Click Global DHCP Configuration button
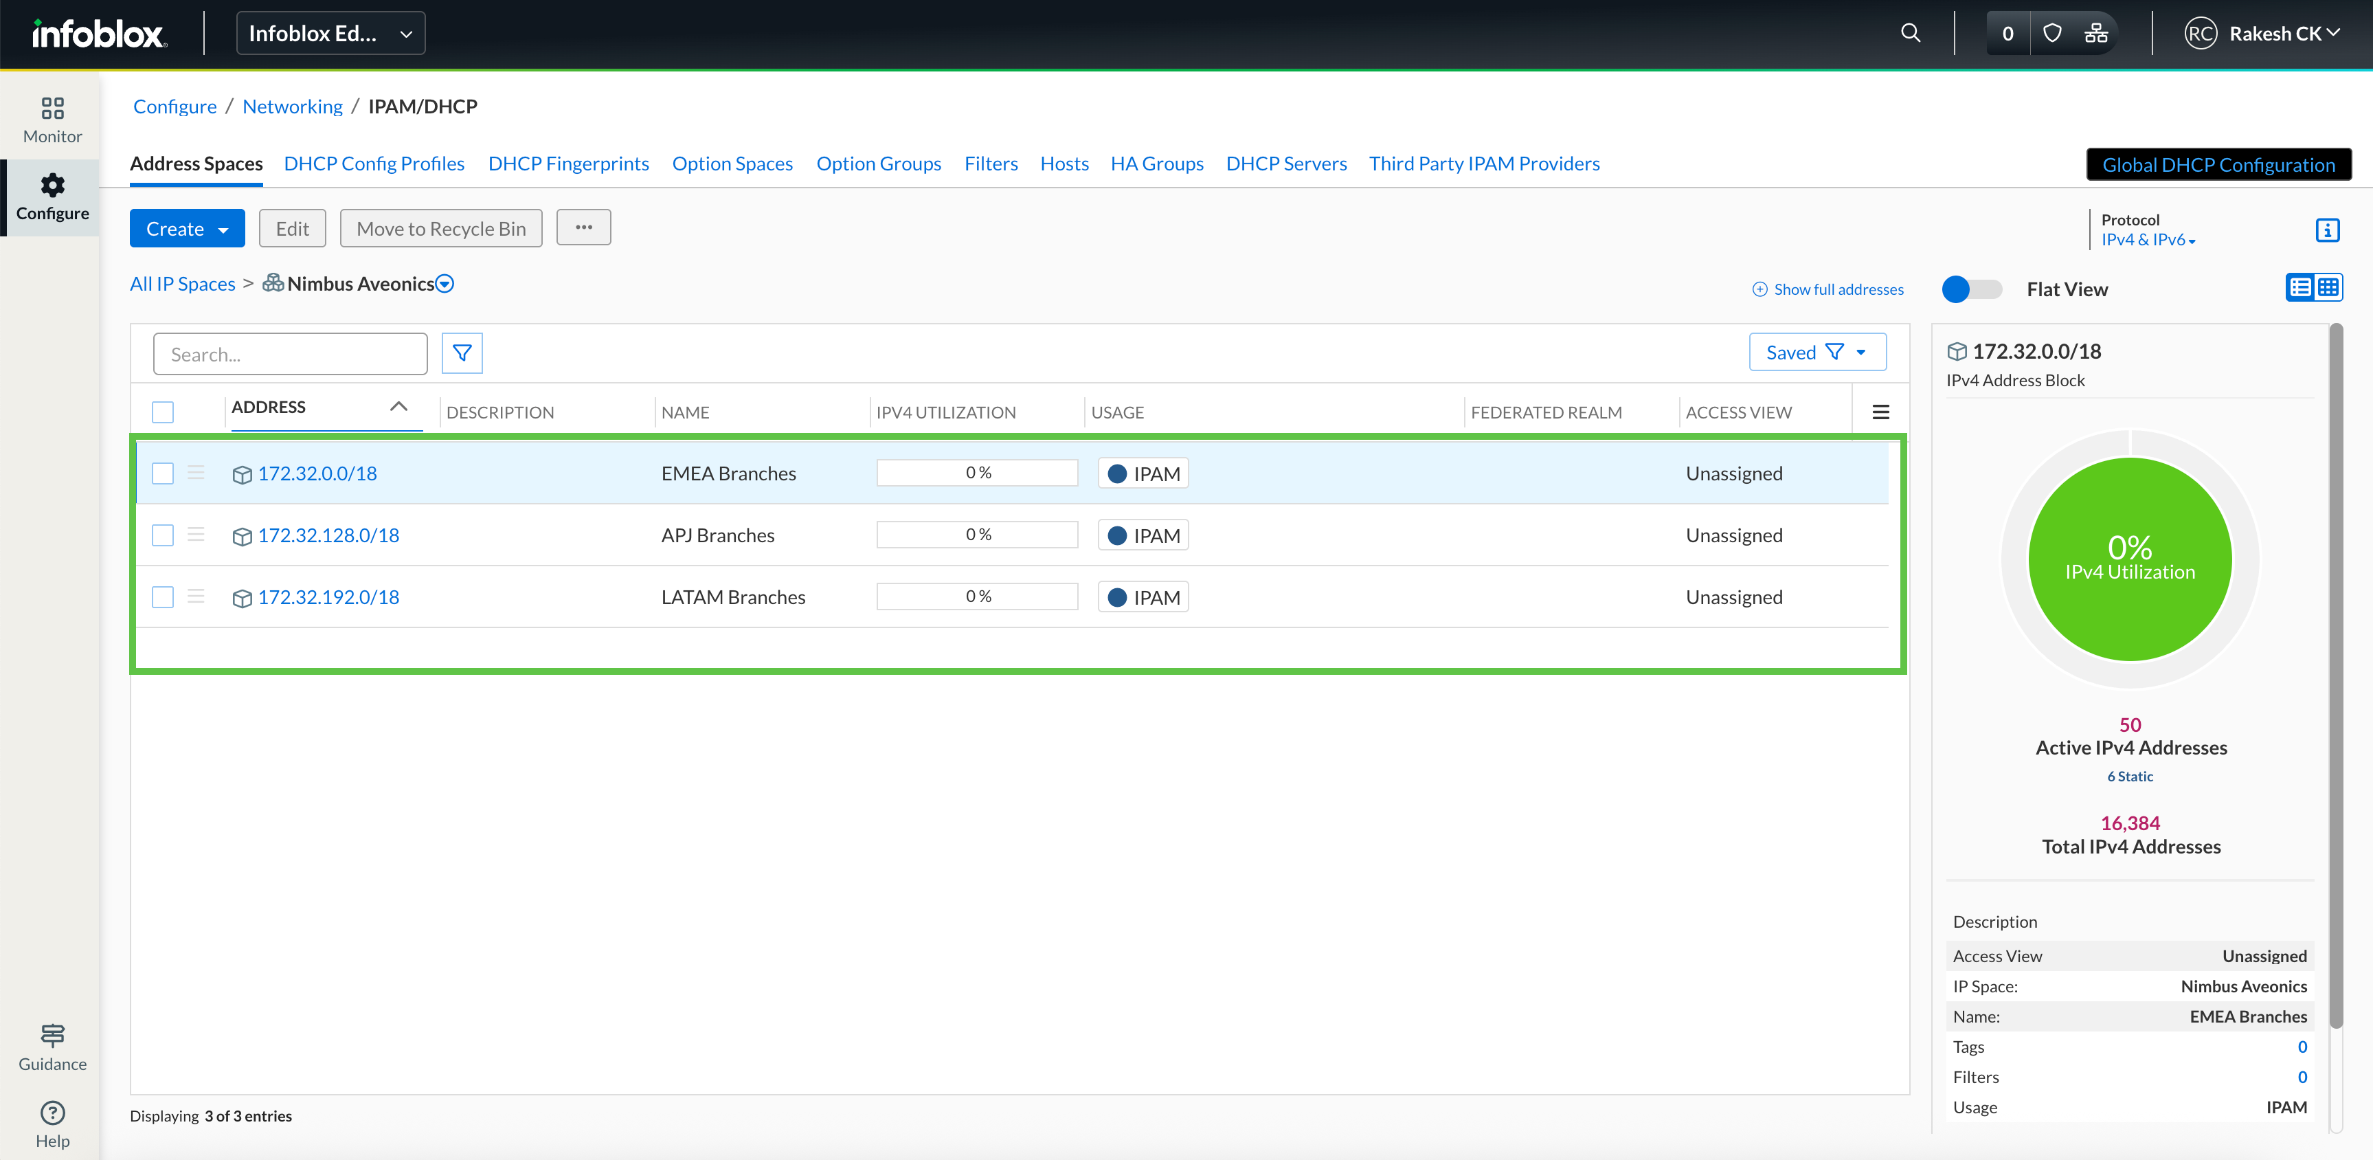The height and width of the screenshot is (1160, 2373). click(2217, 165)
